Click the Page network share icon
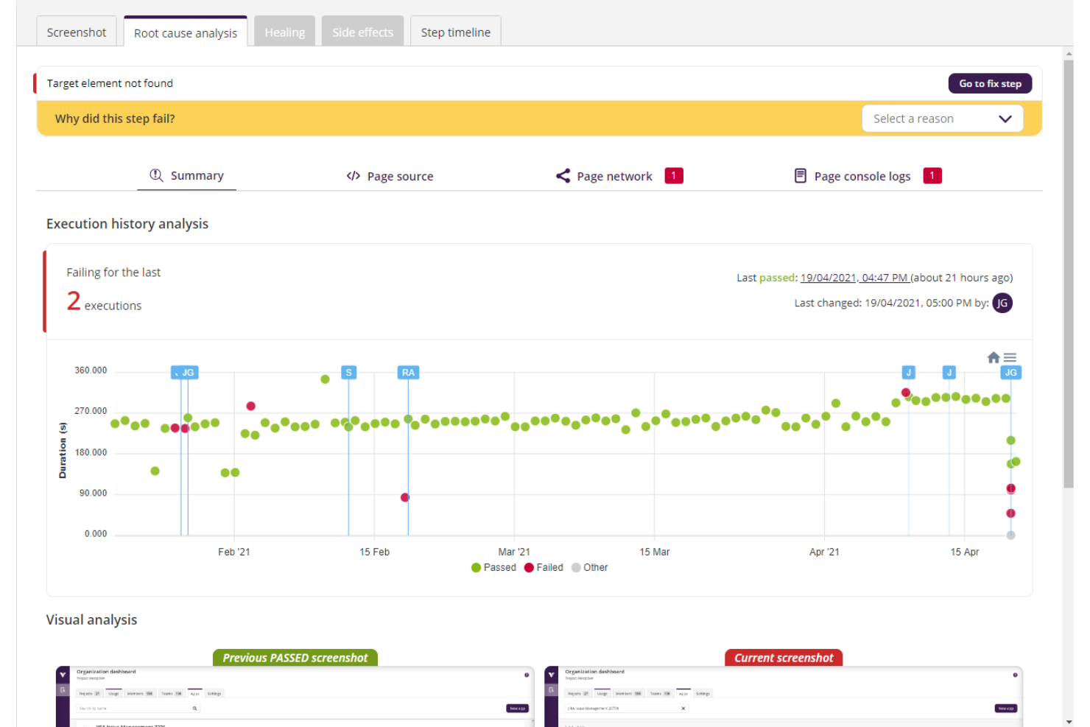Viewport: 1090px width, 727px height. [563, 175]
